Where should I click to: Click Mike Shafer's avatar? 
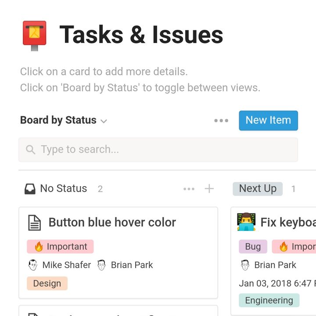coord(32,265)
